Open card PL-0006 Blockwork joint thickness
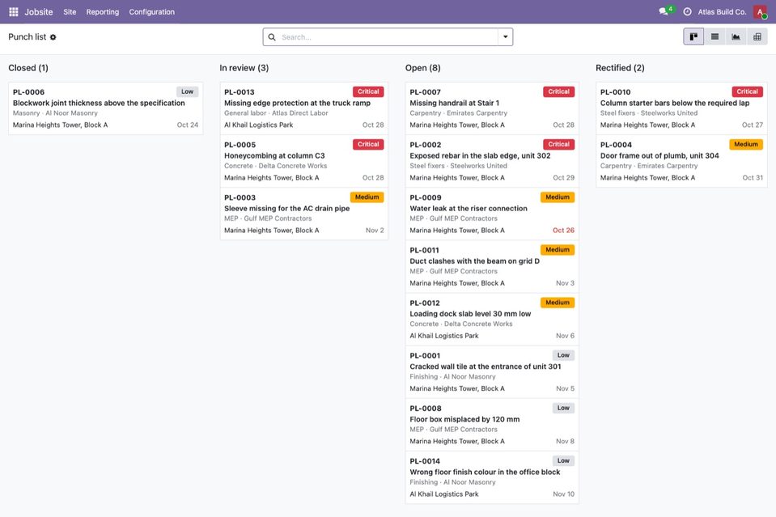 pyautogui.click(x=105, y=108)
